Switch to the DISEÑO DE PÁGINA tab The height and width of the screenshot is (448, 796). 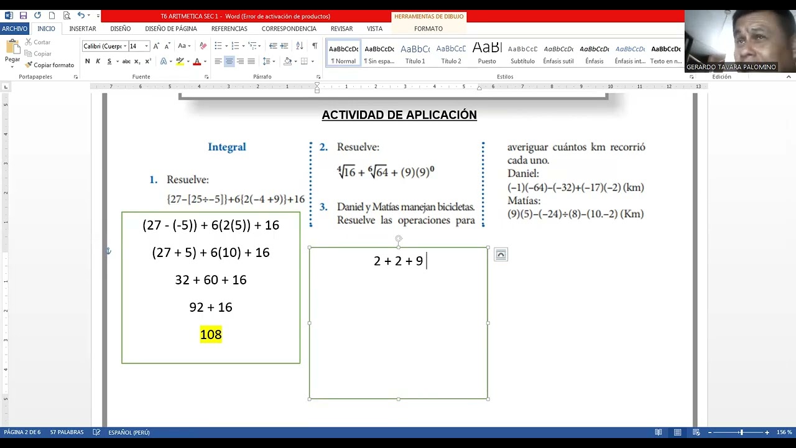point(171,29)
